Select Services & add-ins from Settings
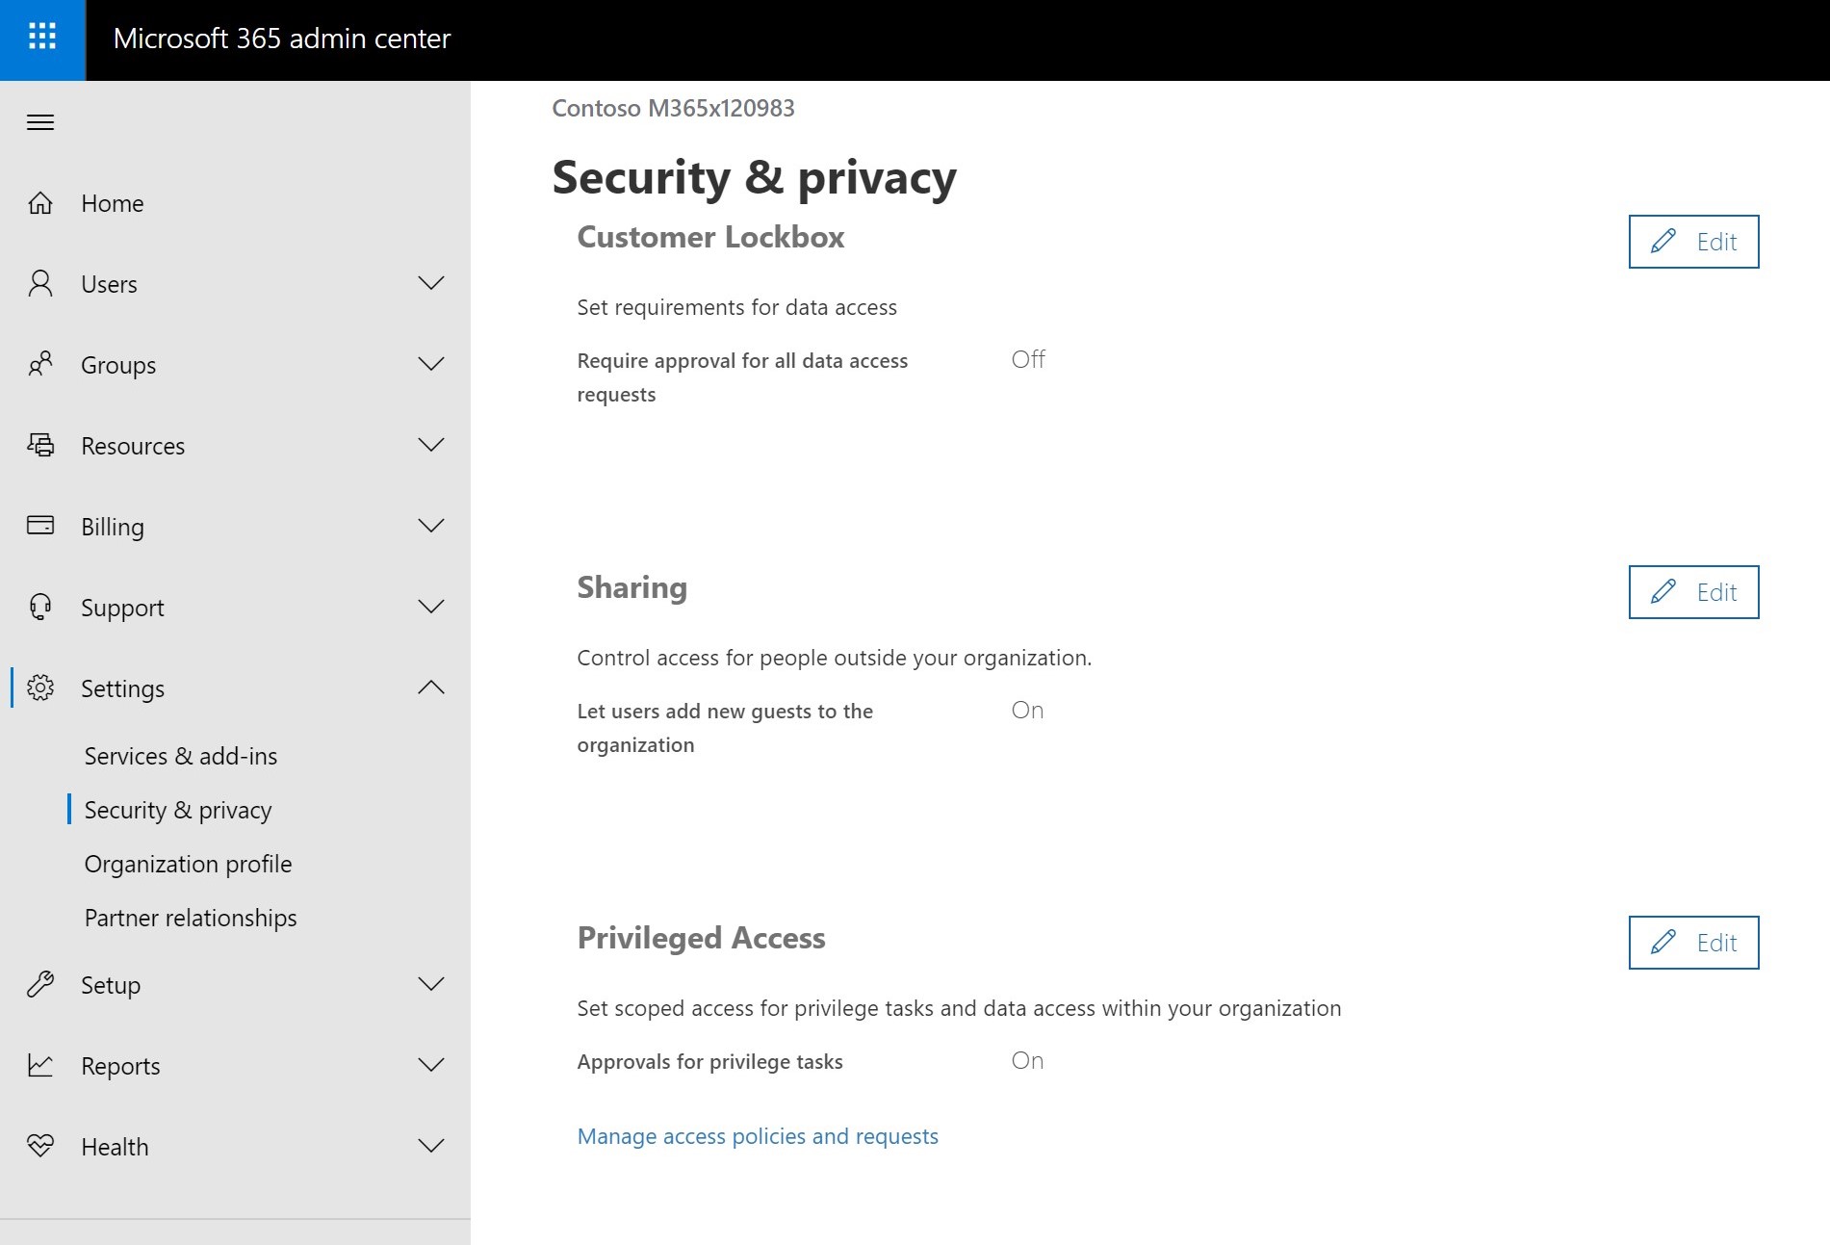1830x1245 pixels. 181,756
